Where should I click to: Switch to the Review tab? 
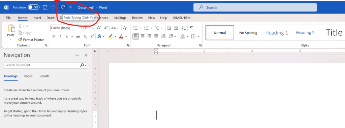point(137,18)
